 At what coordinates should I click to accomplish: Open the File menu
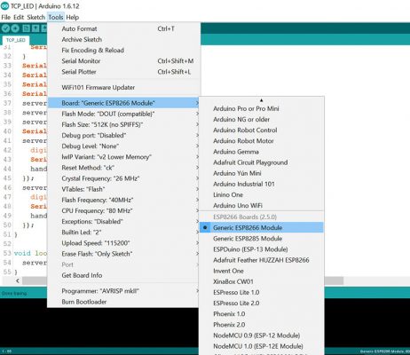[x=6, y=17]
